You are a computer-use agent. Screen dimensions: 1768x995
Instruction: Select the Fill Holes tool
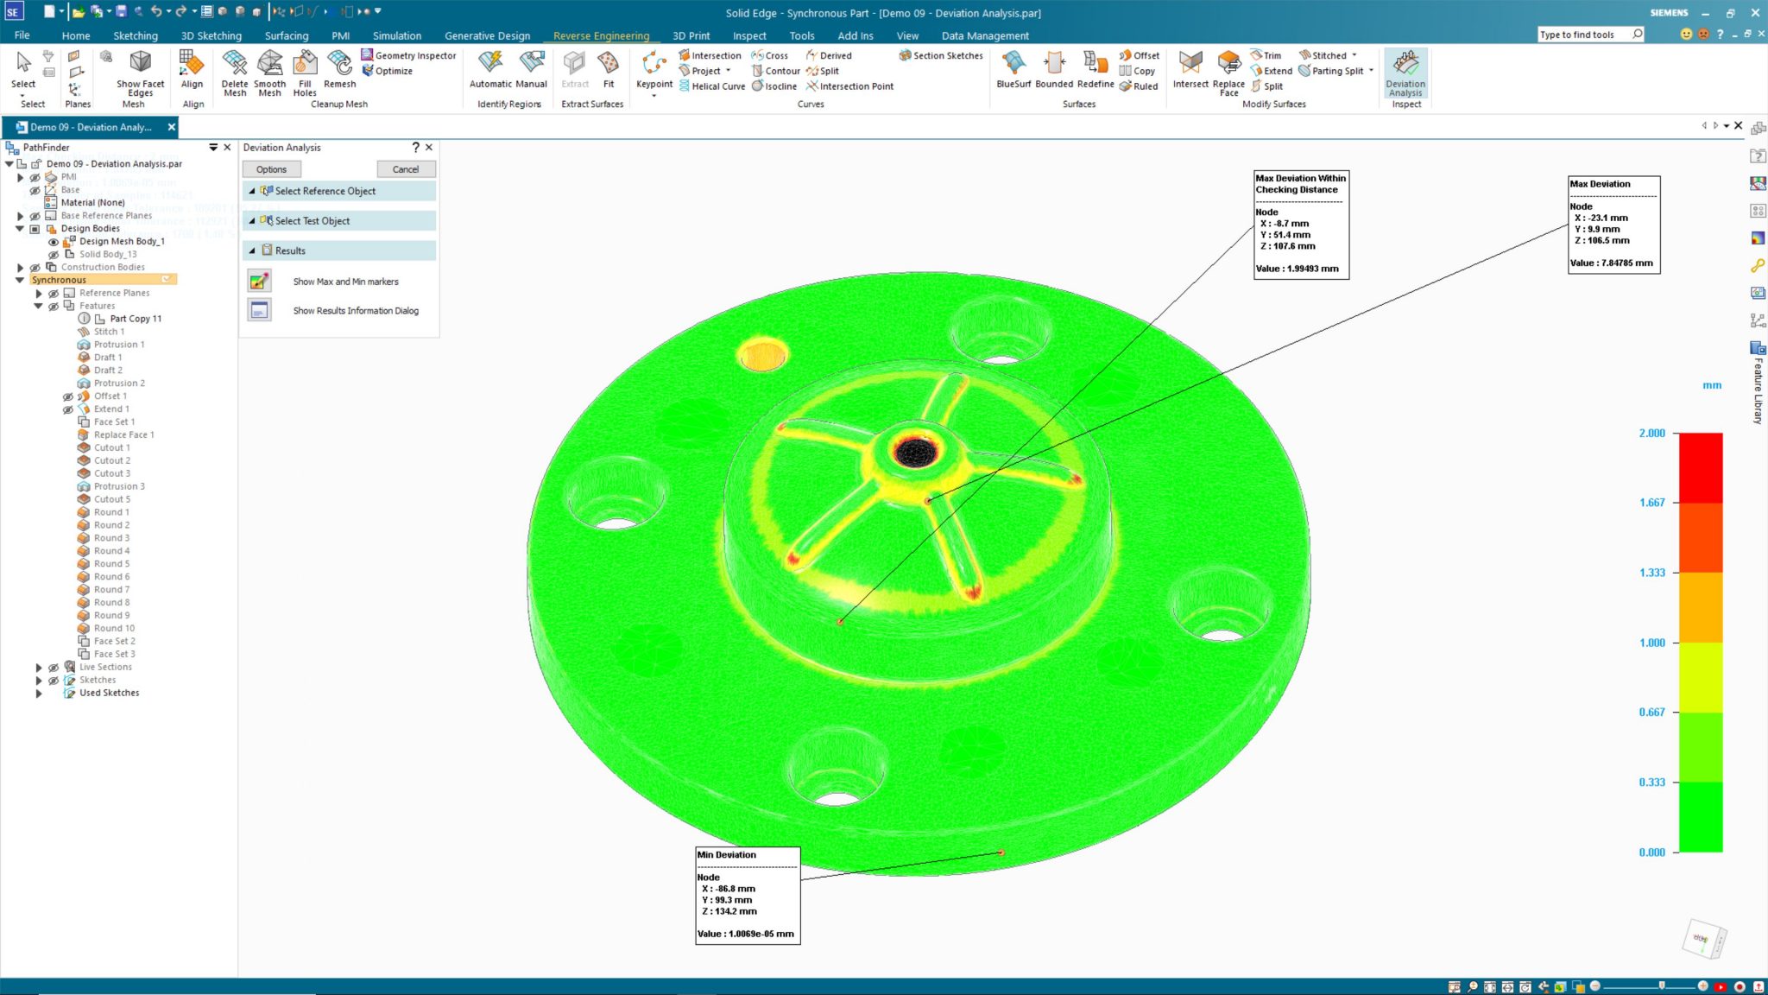coord(305,73)
